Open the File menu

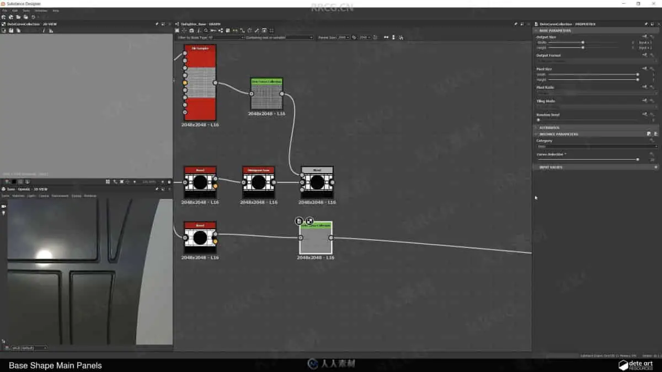5,10
